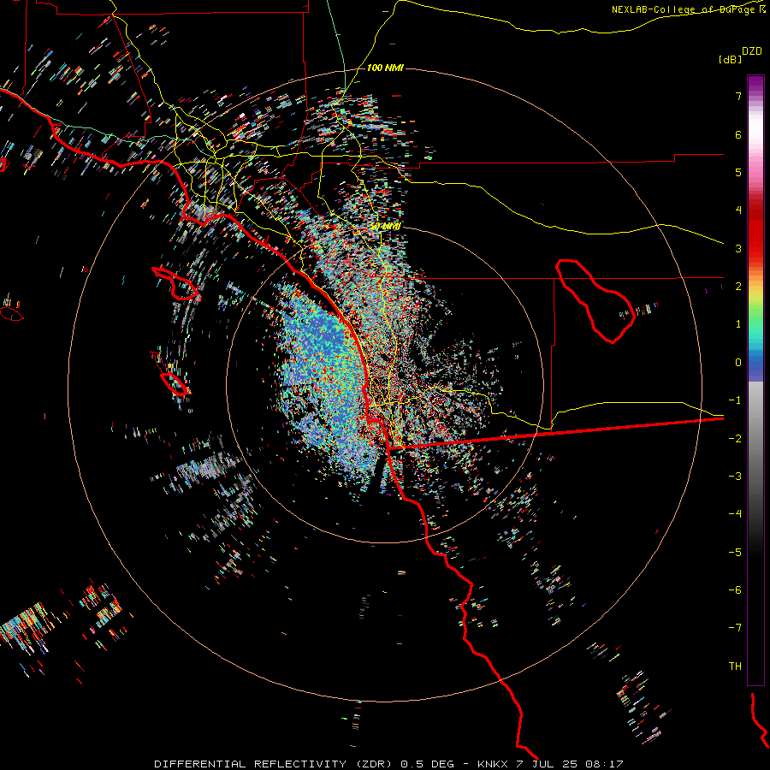The image size is (770, 770).
Task: Select the -7 value on color scale
Action: [735, 628]
